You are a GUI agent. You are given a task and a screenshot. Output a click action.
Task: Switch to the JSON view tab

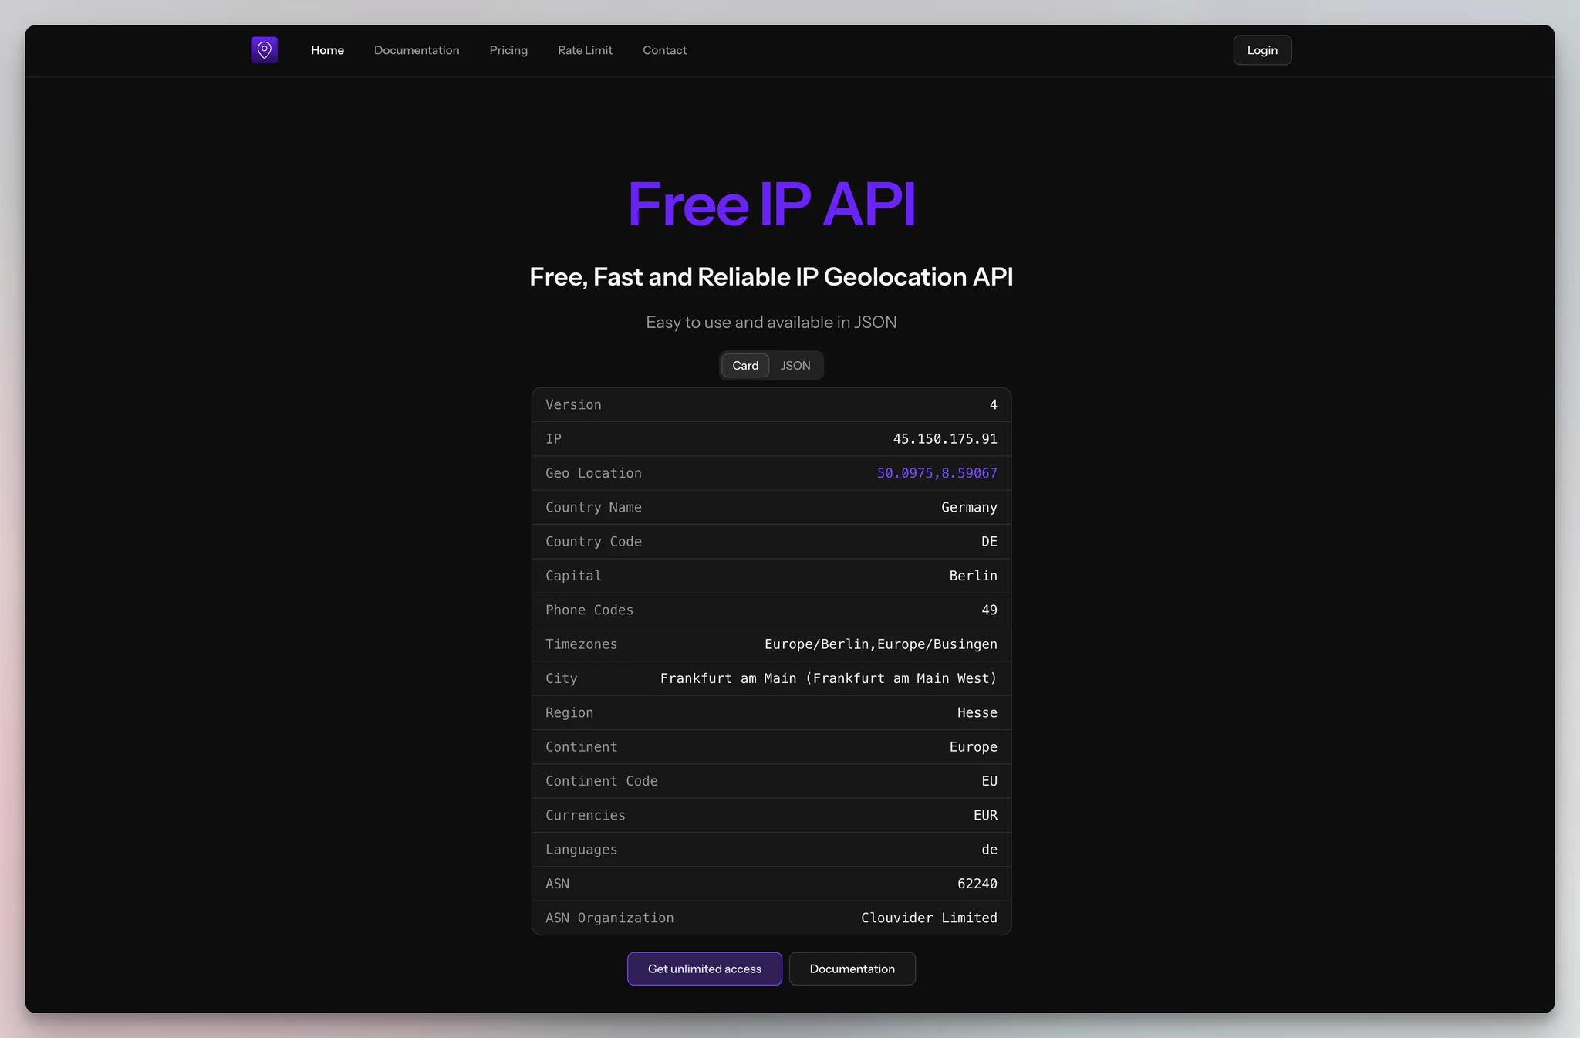point(795,366)
